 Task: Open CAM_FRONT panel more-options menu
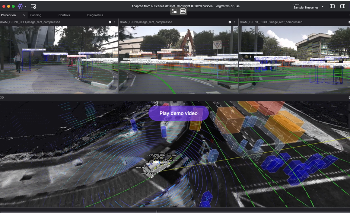click(235, 22)
